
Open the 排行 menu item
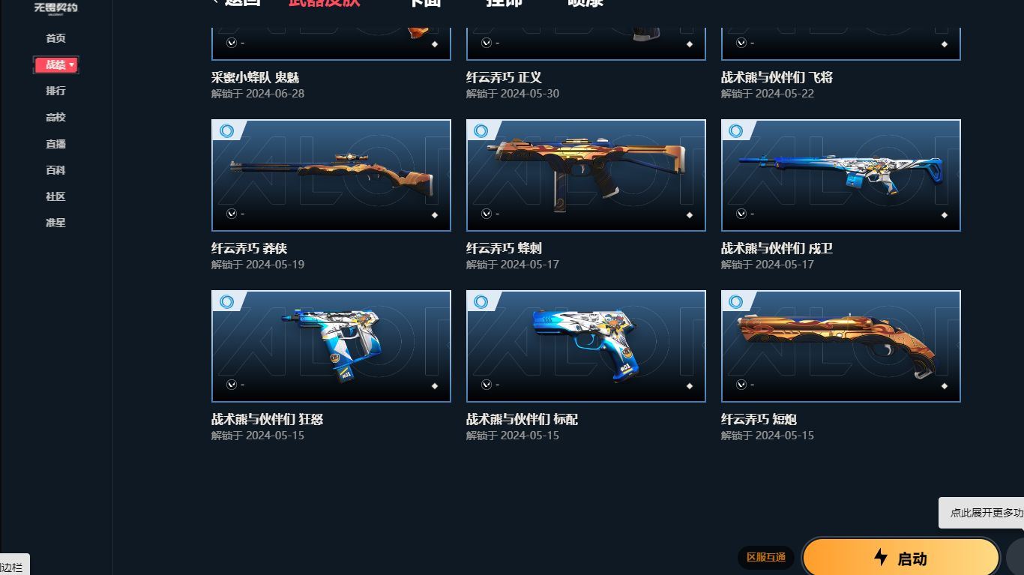(x=55, y=91)
